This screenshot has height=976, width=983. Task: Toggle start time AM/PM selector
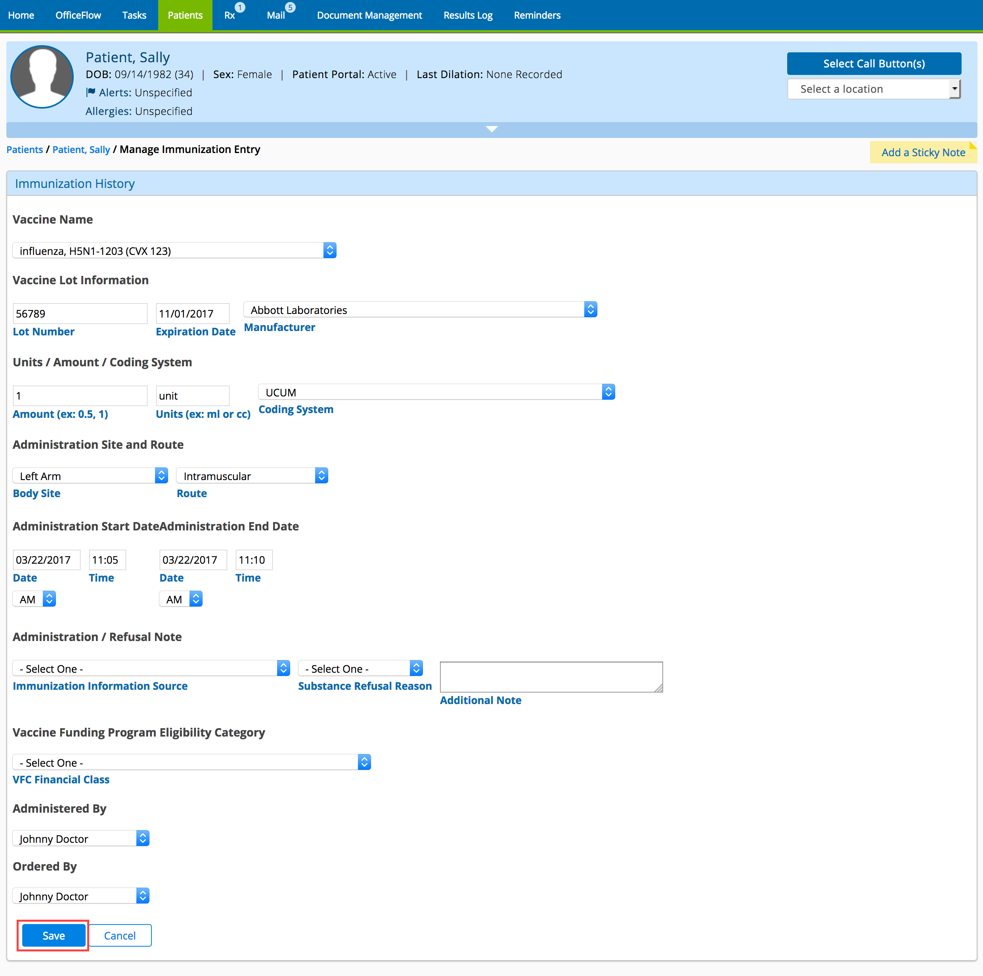pos(34,599)
